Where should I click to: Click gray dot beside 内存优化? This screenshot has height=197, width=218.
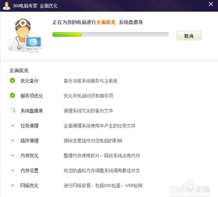point(13,155)
